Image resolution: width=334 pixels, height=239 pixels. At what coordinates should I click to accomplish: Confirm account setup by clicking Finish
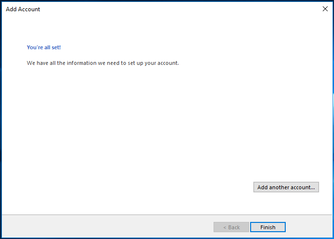coord(268,227)
